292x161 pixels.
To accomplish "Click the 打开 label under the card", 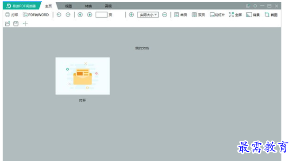I will pos(82,101).
